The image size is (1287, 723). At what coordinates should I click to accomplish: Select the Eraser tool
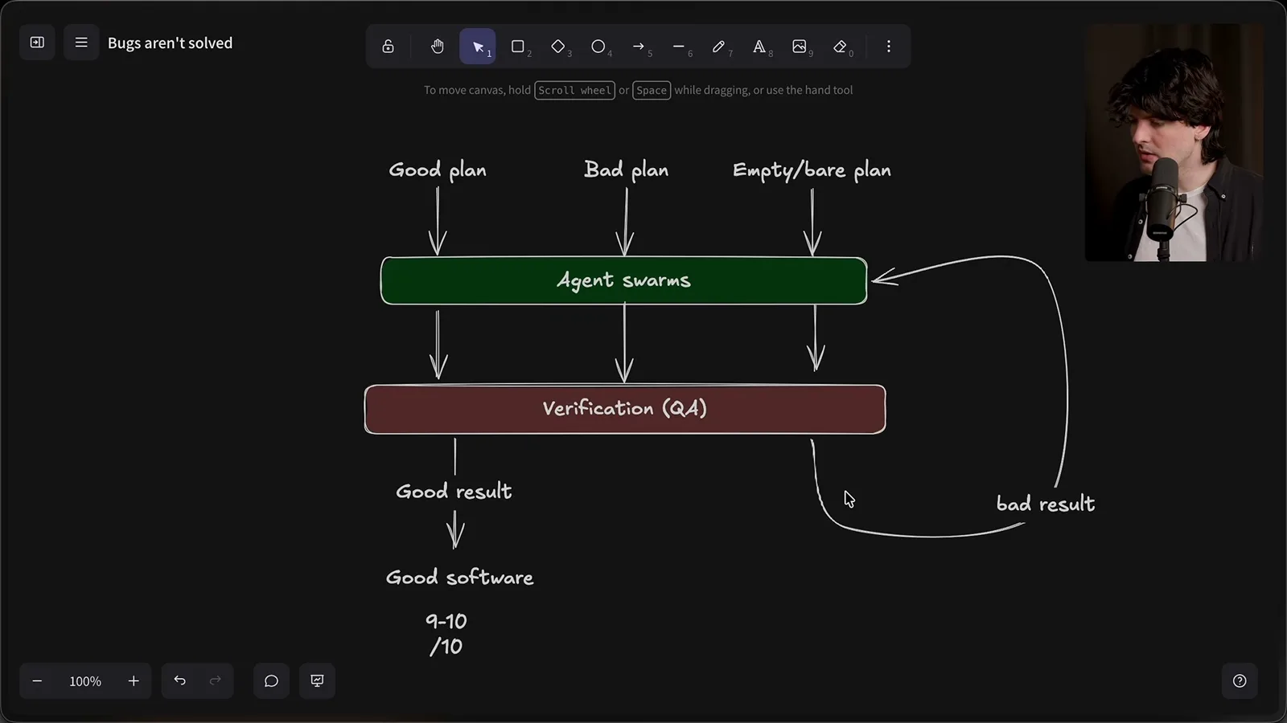[x=841, y=47]
